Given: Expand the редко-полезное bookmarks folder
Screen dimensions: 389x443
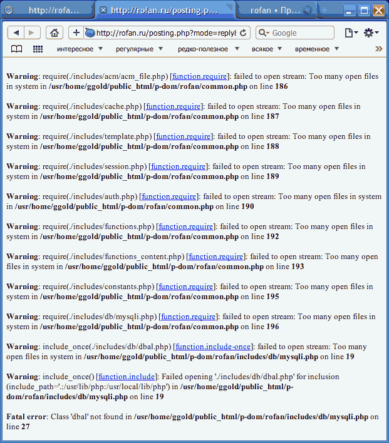Looking at the screenshot, I should (x=208, y=49).
